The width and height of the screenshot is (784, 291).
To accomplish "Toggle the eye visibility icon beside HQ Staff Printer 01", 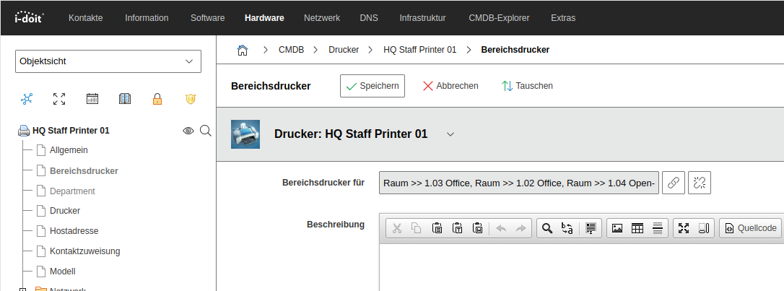I will pos(188,131).
